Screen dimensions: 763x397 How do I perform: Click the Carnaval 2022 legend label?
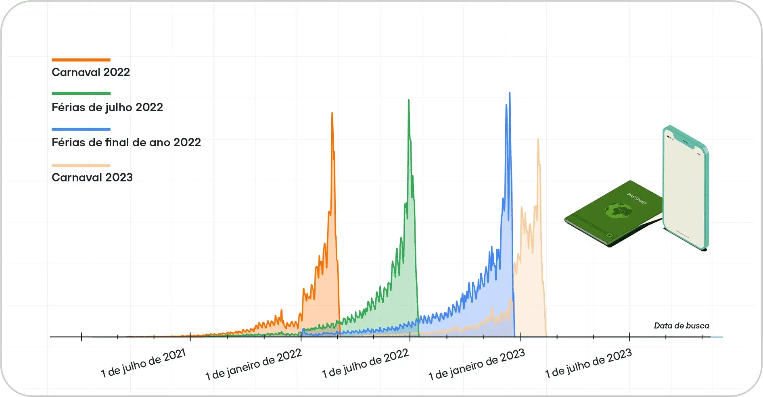click(x=91, y=72)
